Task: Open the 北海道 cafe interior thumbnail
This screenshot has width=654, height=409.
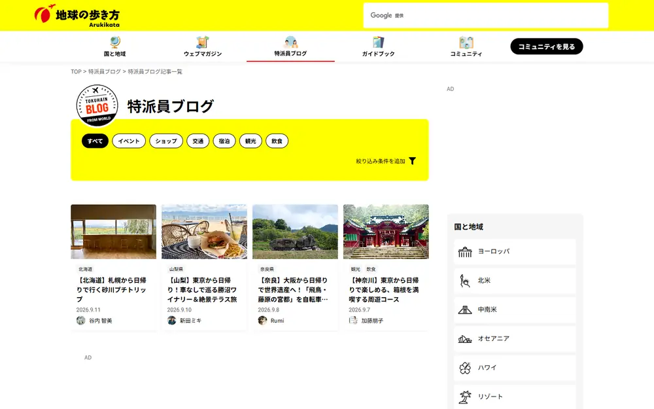Action: coord(113,232)
